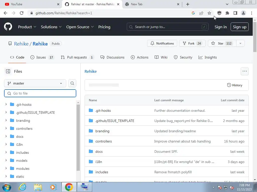Open the Wiki tab

click(161, 57)
